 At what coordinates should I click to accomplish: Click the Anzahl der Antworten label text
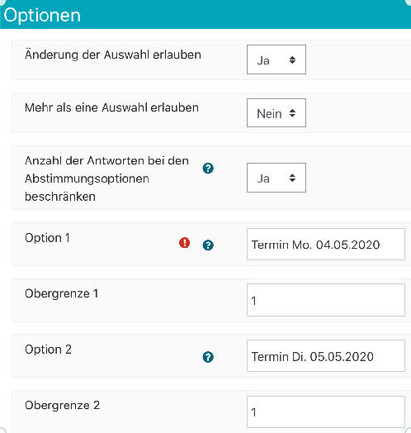click(106, 178)
